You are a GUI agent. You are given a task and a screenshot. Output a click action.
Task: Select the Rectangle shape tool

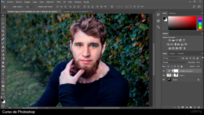click(3, 82)
